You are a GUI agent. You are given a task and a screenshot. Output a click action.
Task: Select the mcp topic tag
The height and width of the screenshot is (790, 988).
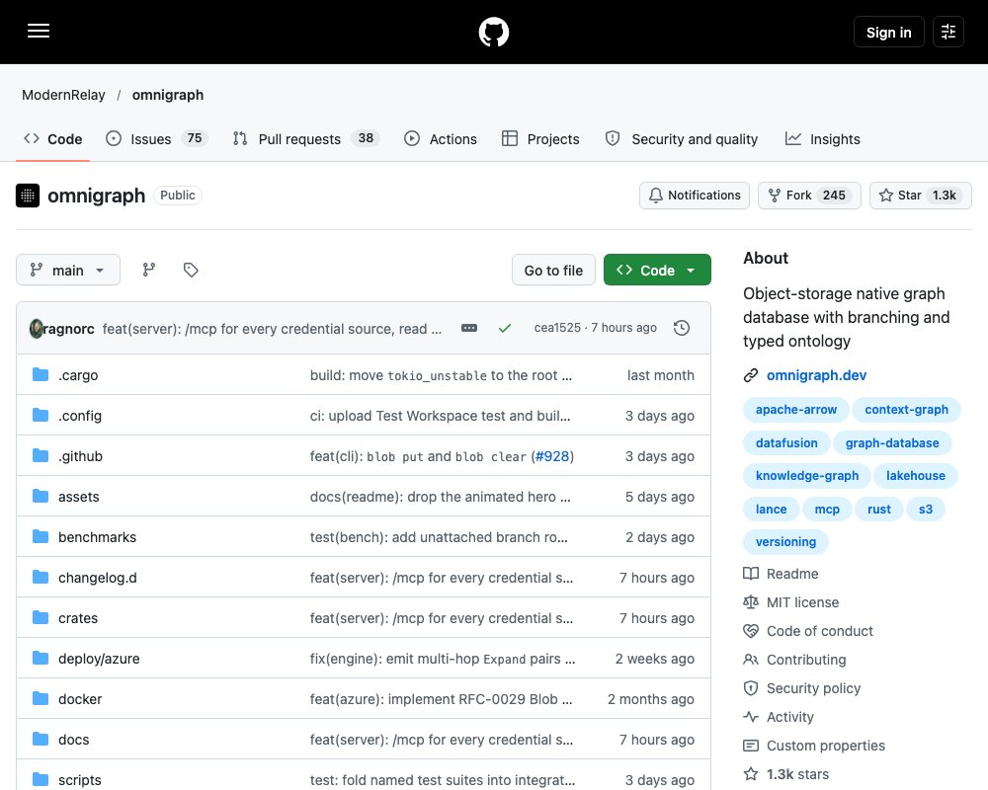(x=827, y=509)
